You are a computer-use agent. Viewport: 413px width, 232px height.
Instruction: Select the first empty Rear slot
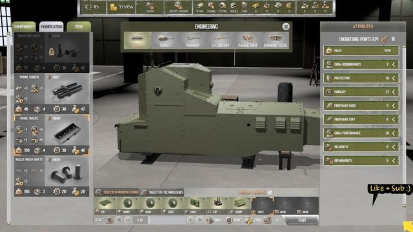click(x=285, y=206)
